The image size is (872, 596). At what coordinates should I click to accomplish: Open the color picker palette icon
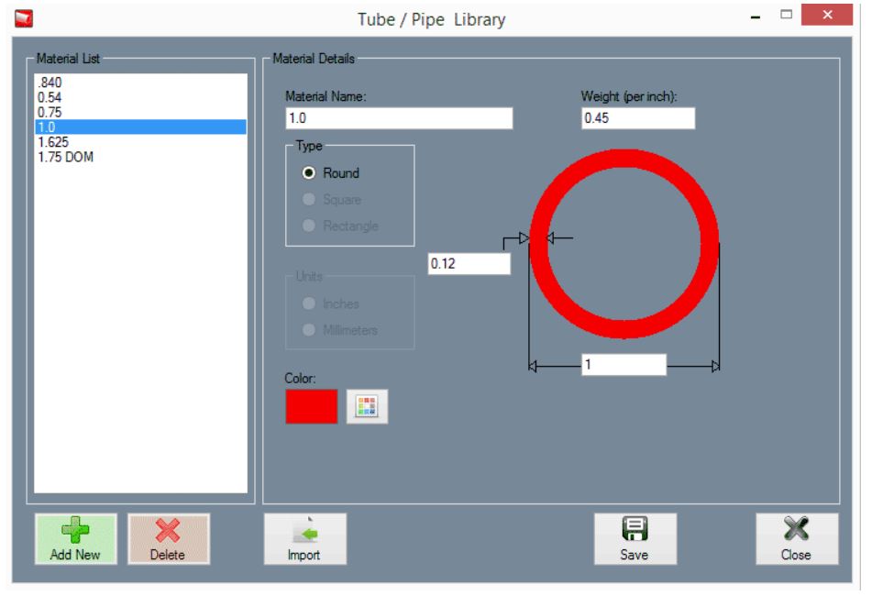coord(367,406)
